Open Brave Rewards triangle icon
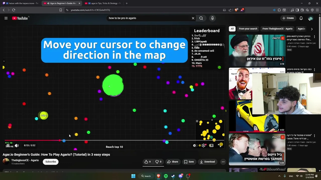 pyautogui.click(x=242, y=10)
